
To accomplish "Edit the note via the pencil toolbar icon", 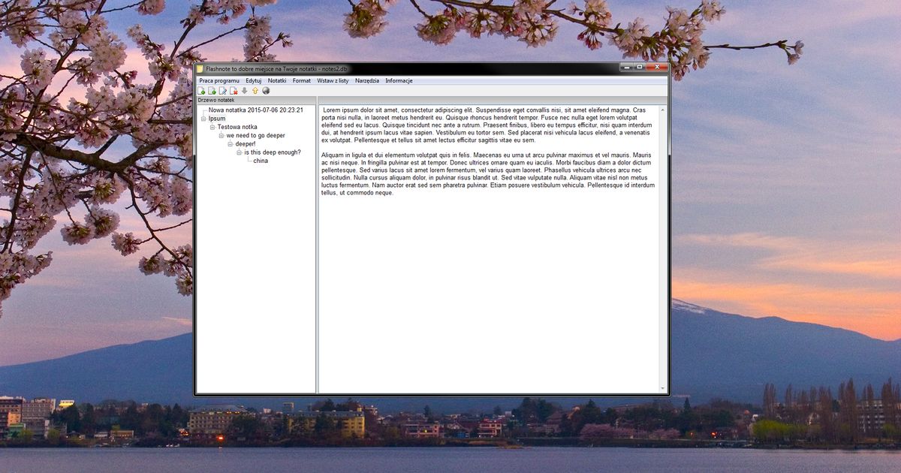I will (x=224, y=91).
